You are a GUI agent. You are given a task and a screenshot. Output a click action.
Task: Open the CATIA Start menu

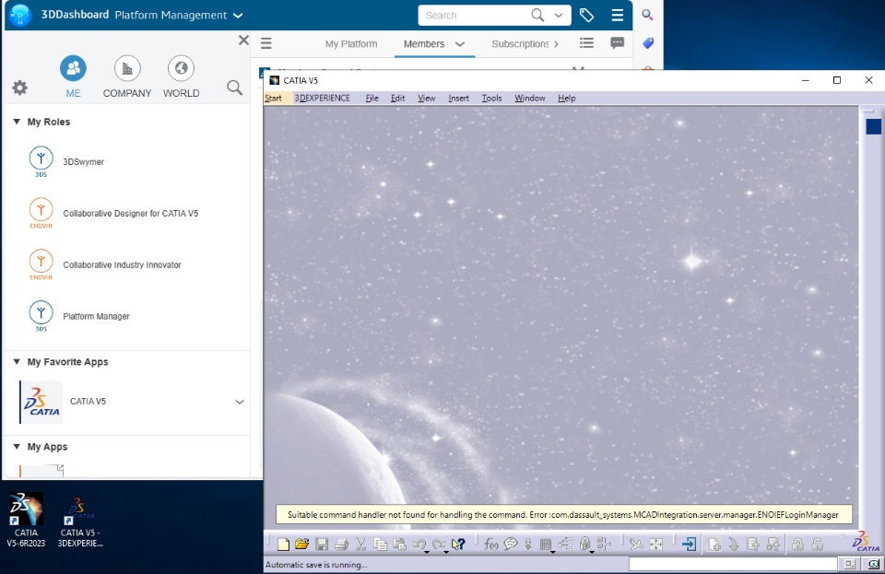click(273, 98)
